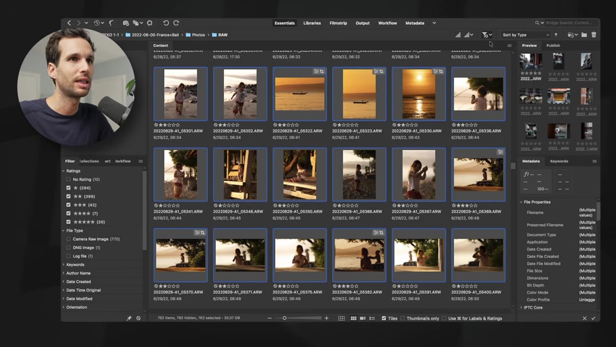Select thumbnail 20220629-A1_05367.ARW
616x347 pixels.
pos(419,175)
